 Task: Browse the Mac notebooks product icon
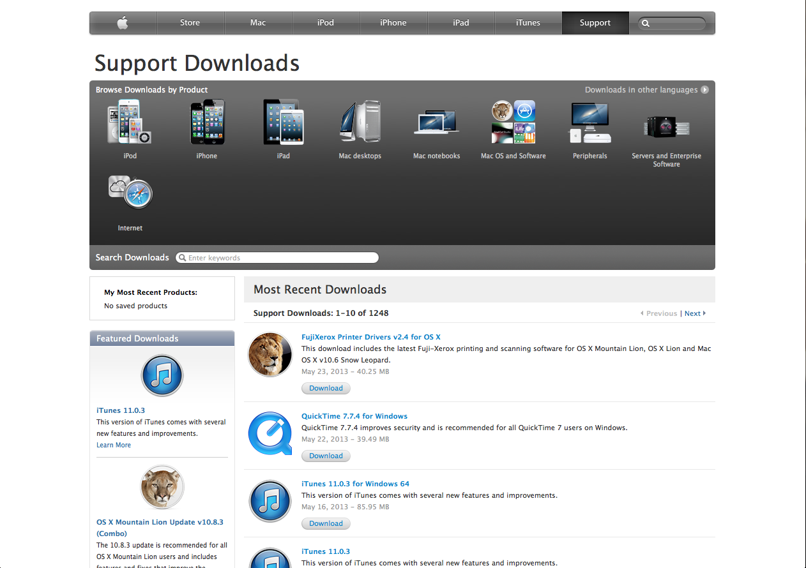point(436,121)
